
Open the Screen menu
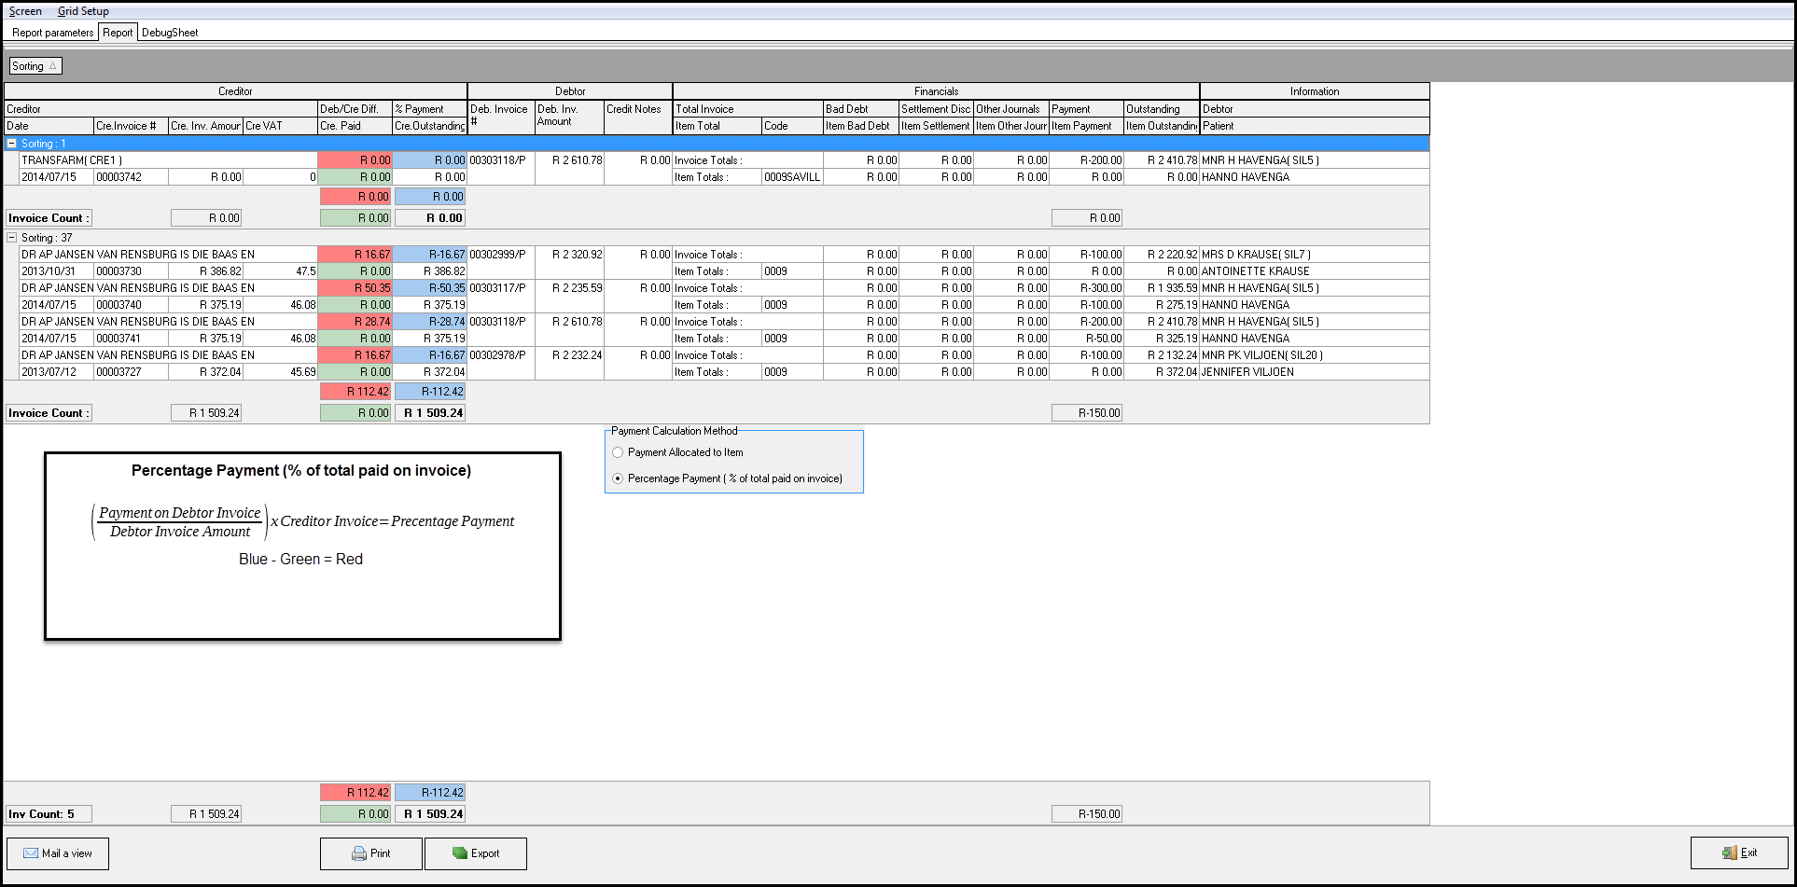[x=25, y=11]
